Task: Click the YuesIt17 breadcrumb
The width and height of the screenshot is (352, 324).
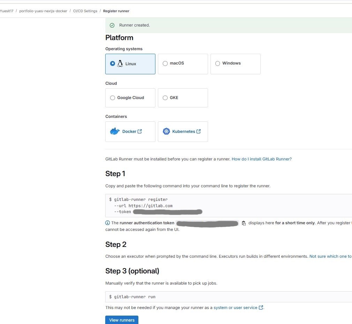Action: 7,11
